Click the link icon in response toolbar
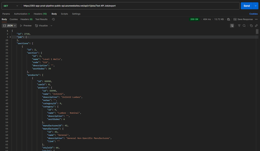 point(256,26)
